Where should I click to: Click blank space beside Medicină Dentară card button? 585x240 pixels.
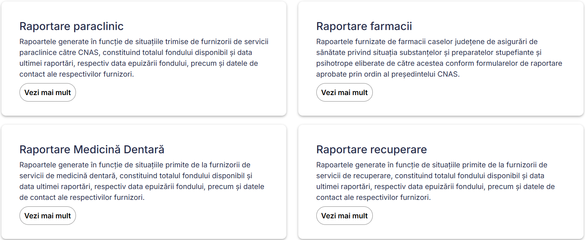coord(174,216)
